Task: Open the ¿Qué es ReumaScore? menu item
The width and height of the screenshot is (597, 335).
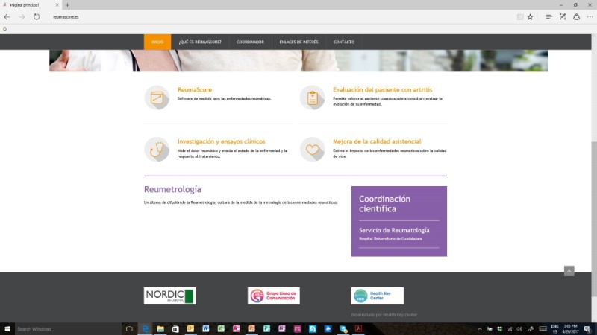Action: tap(200, 42)
